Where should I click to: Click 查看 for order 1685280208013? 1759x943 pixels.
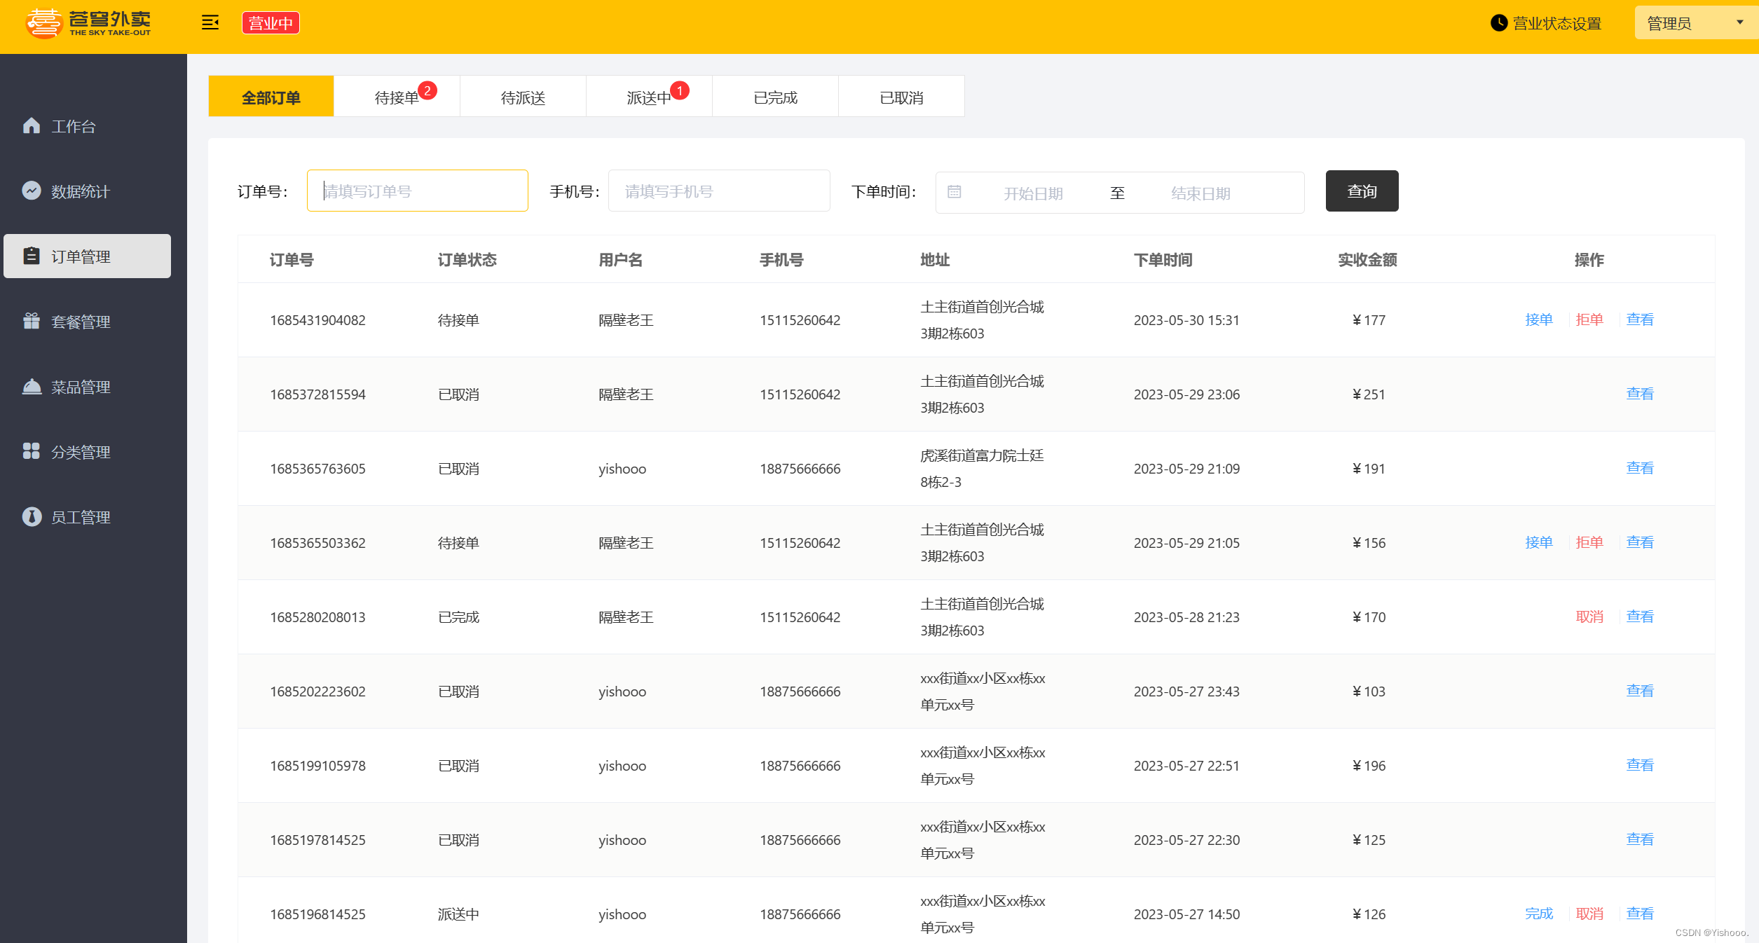1640,617
